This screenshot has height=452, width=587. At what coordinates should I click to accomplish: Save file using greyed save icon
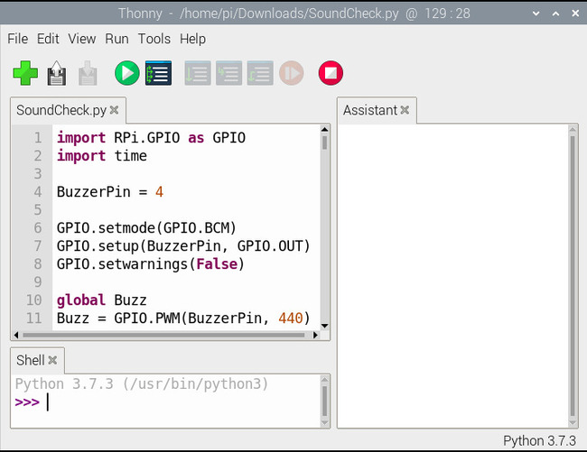pos(88,73)
